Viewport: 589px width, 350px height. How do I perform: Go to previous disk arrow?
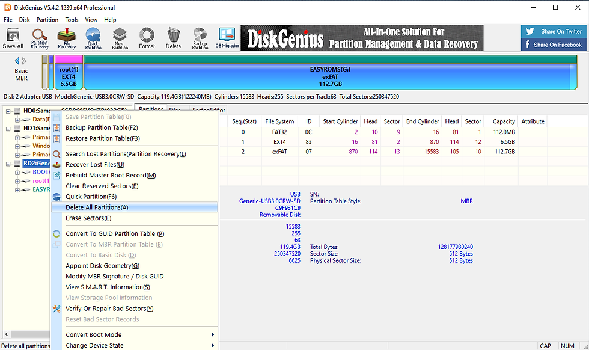pyautogui.click(x=17, y=61)
